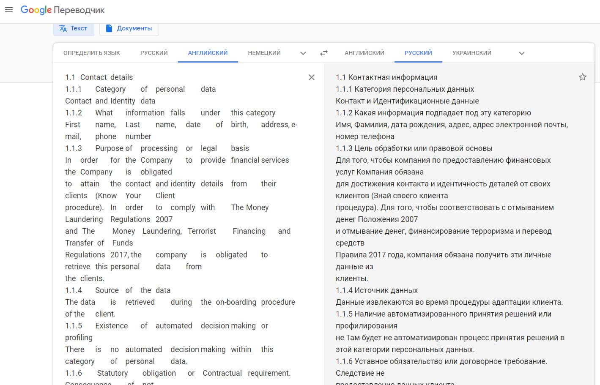
Task: Switch to Документы translation mode
Action: coord(129,28)
